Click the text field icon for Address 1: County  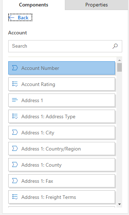(x=15, y=164)
